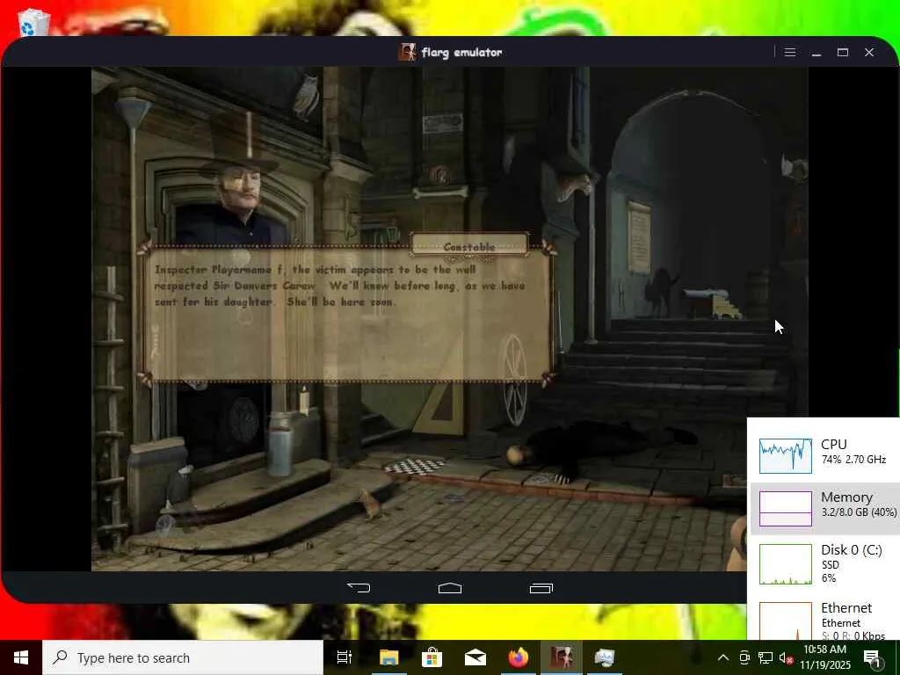Open the flarg emulator hamburger menu
This screenshot has height=675, width=900.
click(790, 52)
